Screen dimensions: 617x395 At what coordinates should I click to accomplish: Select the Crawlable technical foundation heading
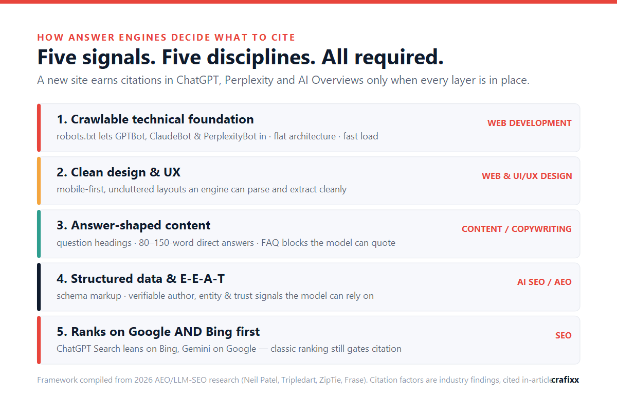pyautogui.click(x=155, y=119)
